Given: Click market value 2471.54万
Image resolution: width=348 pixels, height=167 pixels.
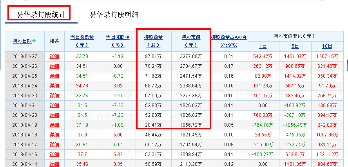Looking at the screenshot, I should click(191, 76).
